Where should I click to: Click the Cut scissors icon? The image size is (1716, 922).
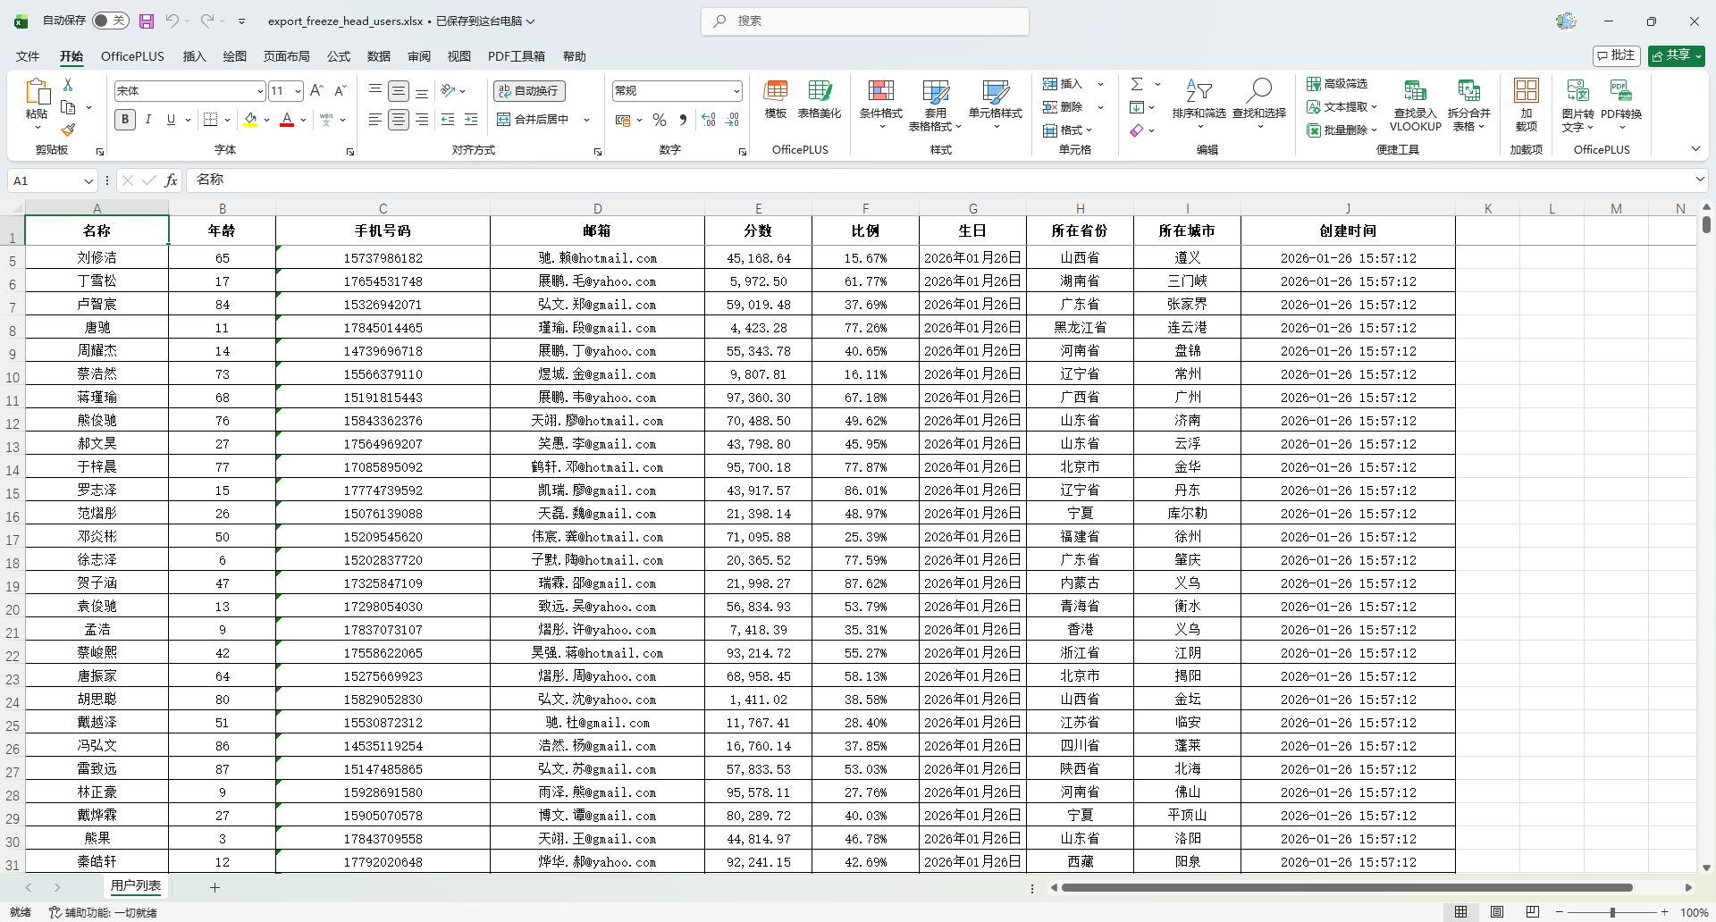pos(68,84)
